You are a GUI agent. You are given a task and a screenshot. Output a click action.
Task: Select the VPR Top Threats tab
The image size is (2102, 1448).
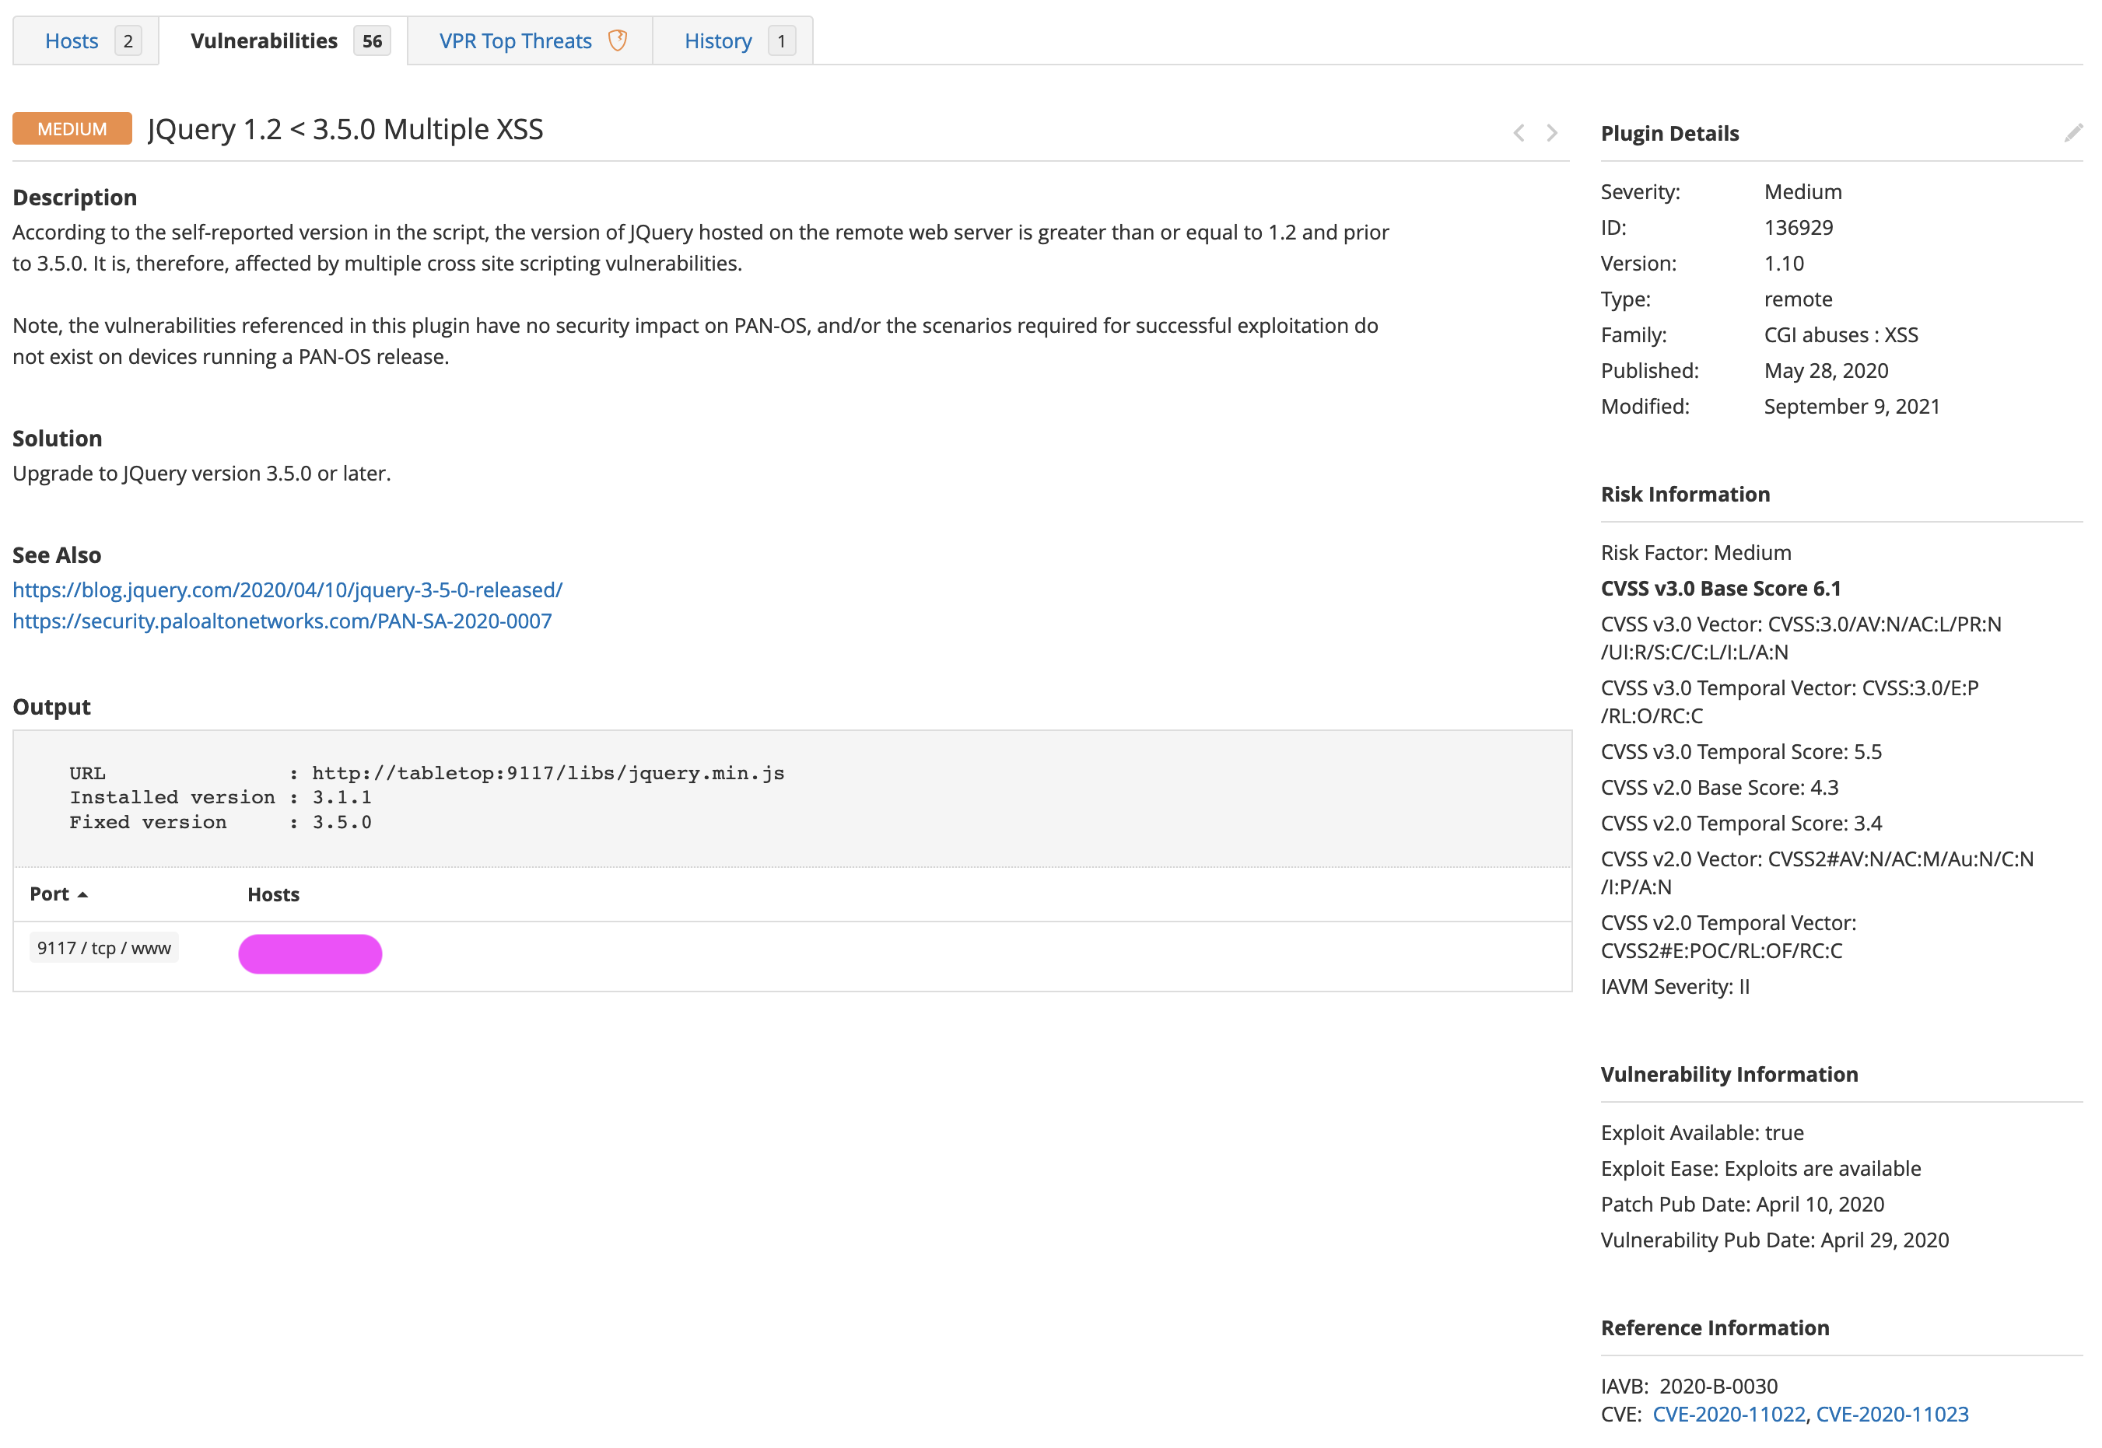[515, 40]
